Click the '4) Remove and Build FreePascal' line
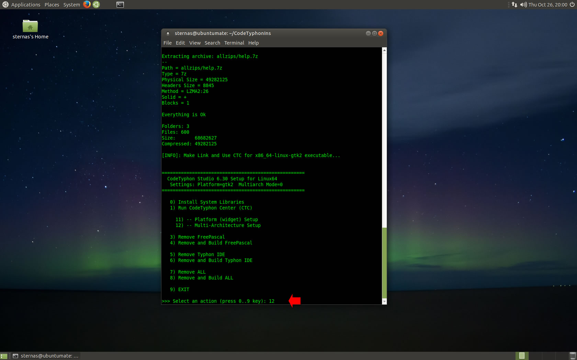Screen dimensions: 577x360 pos(211,243)
